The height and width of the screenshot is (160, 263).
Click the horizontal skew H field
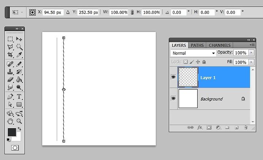207,12
